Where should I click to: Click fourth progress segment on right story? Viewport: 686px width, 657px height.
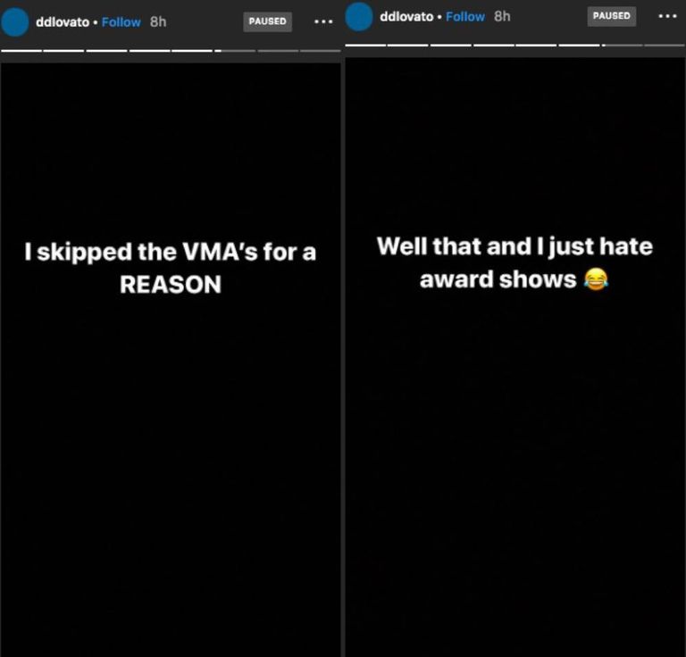pos(494,45)
